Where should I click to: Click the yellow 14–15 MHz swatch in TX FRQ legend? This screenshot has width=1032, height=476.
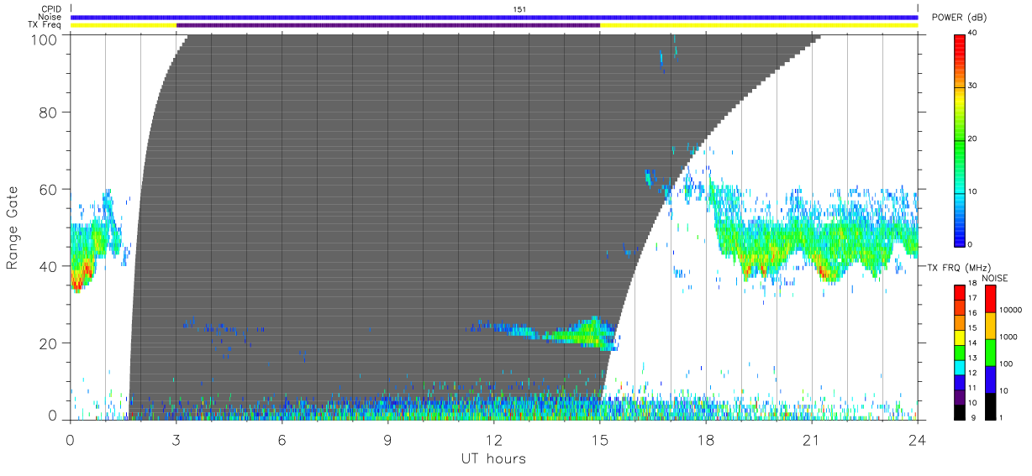960,337
